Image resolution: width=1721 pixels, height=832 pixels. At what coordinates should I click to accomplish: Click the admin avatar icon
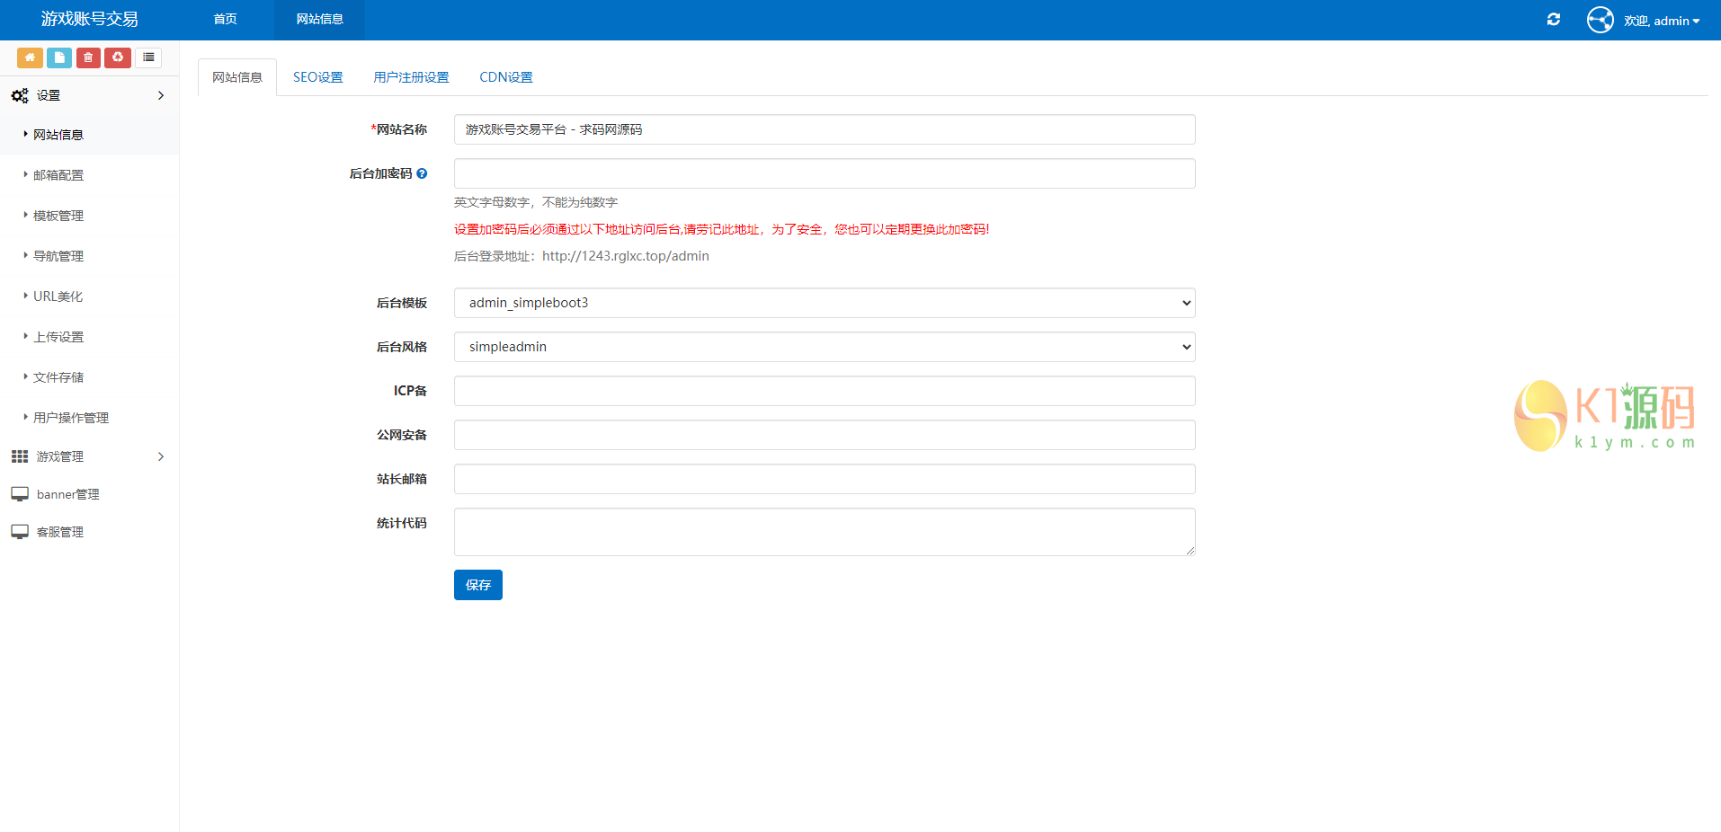click(1601, 20)
